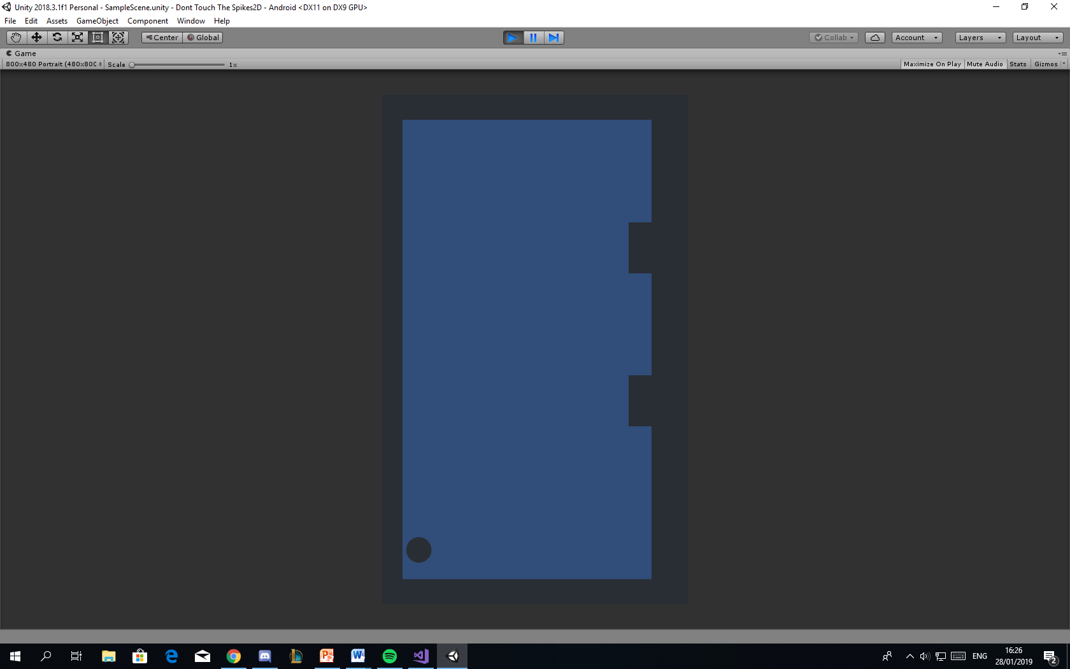Enable Mute Audio in the Game view
Viewport: 1070px width, 669px height.
(985, 64)
